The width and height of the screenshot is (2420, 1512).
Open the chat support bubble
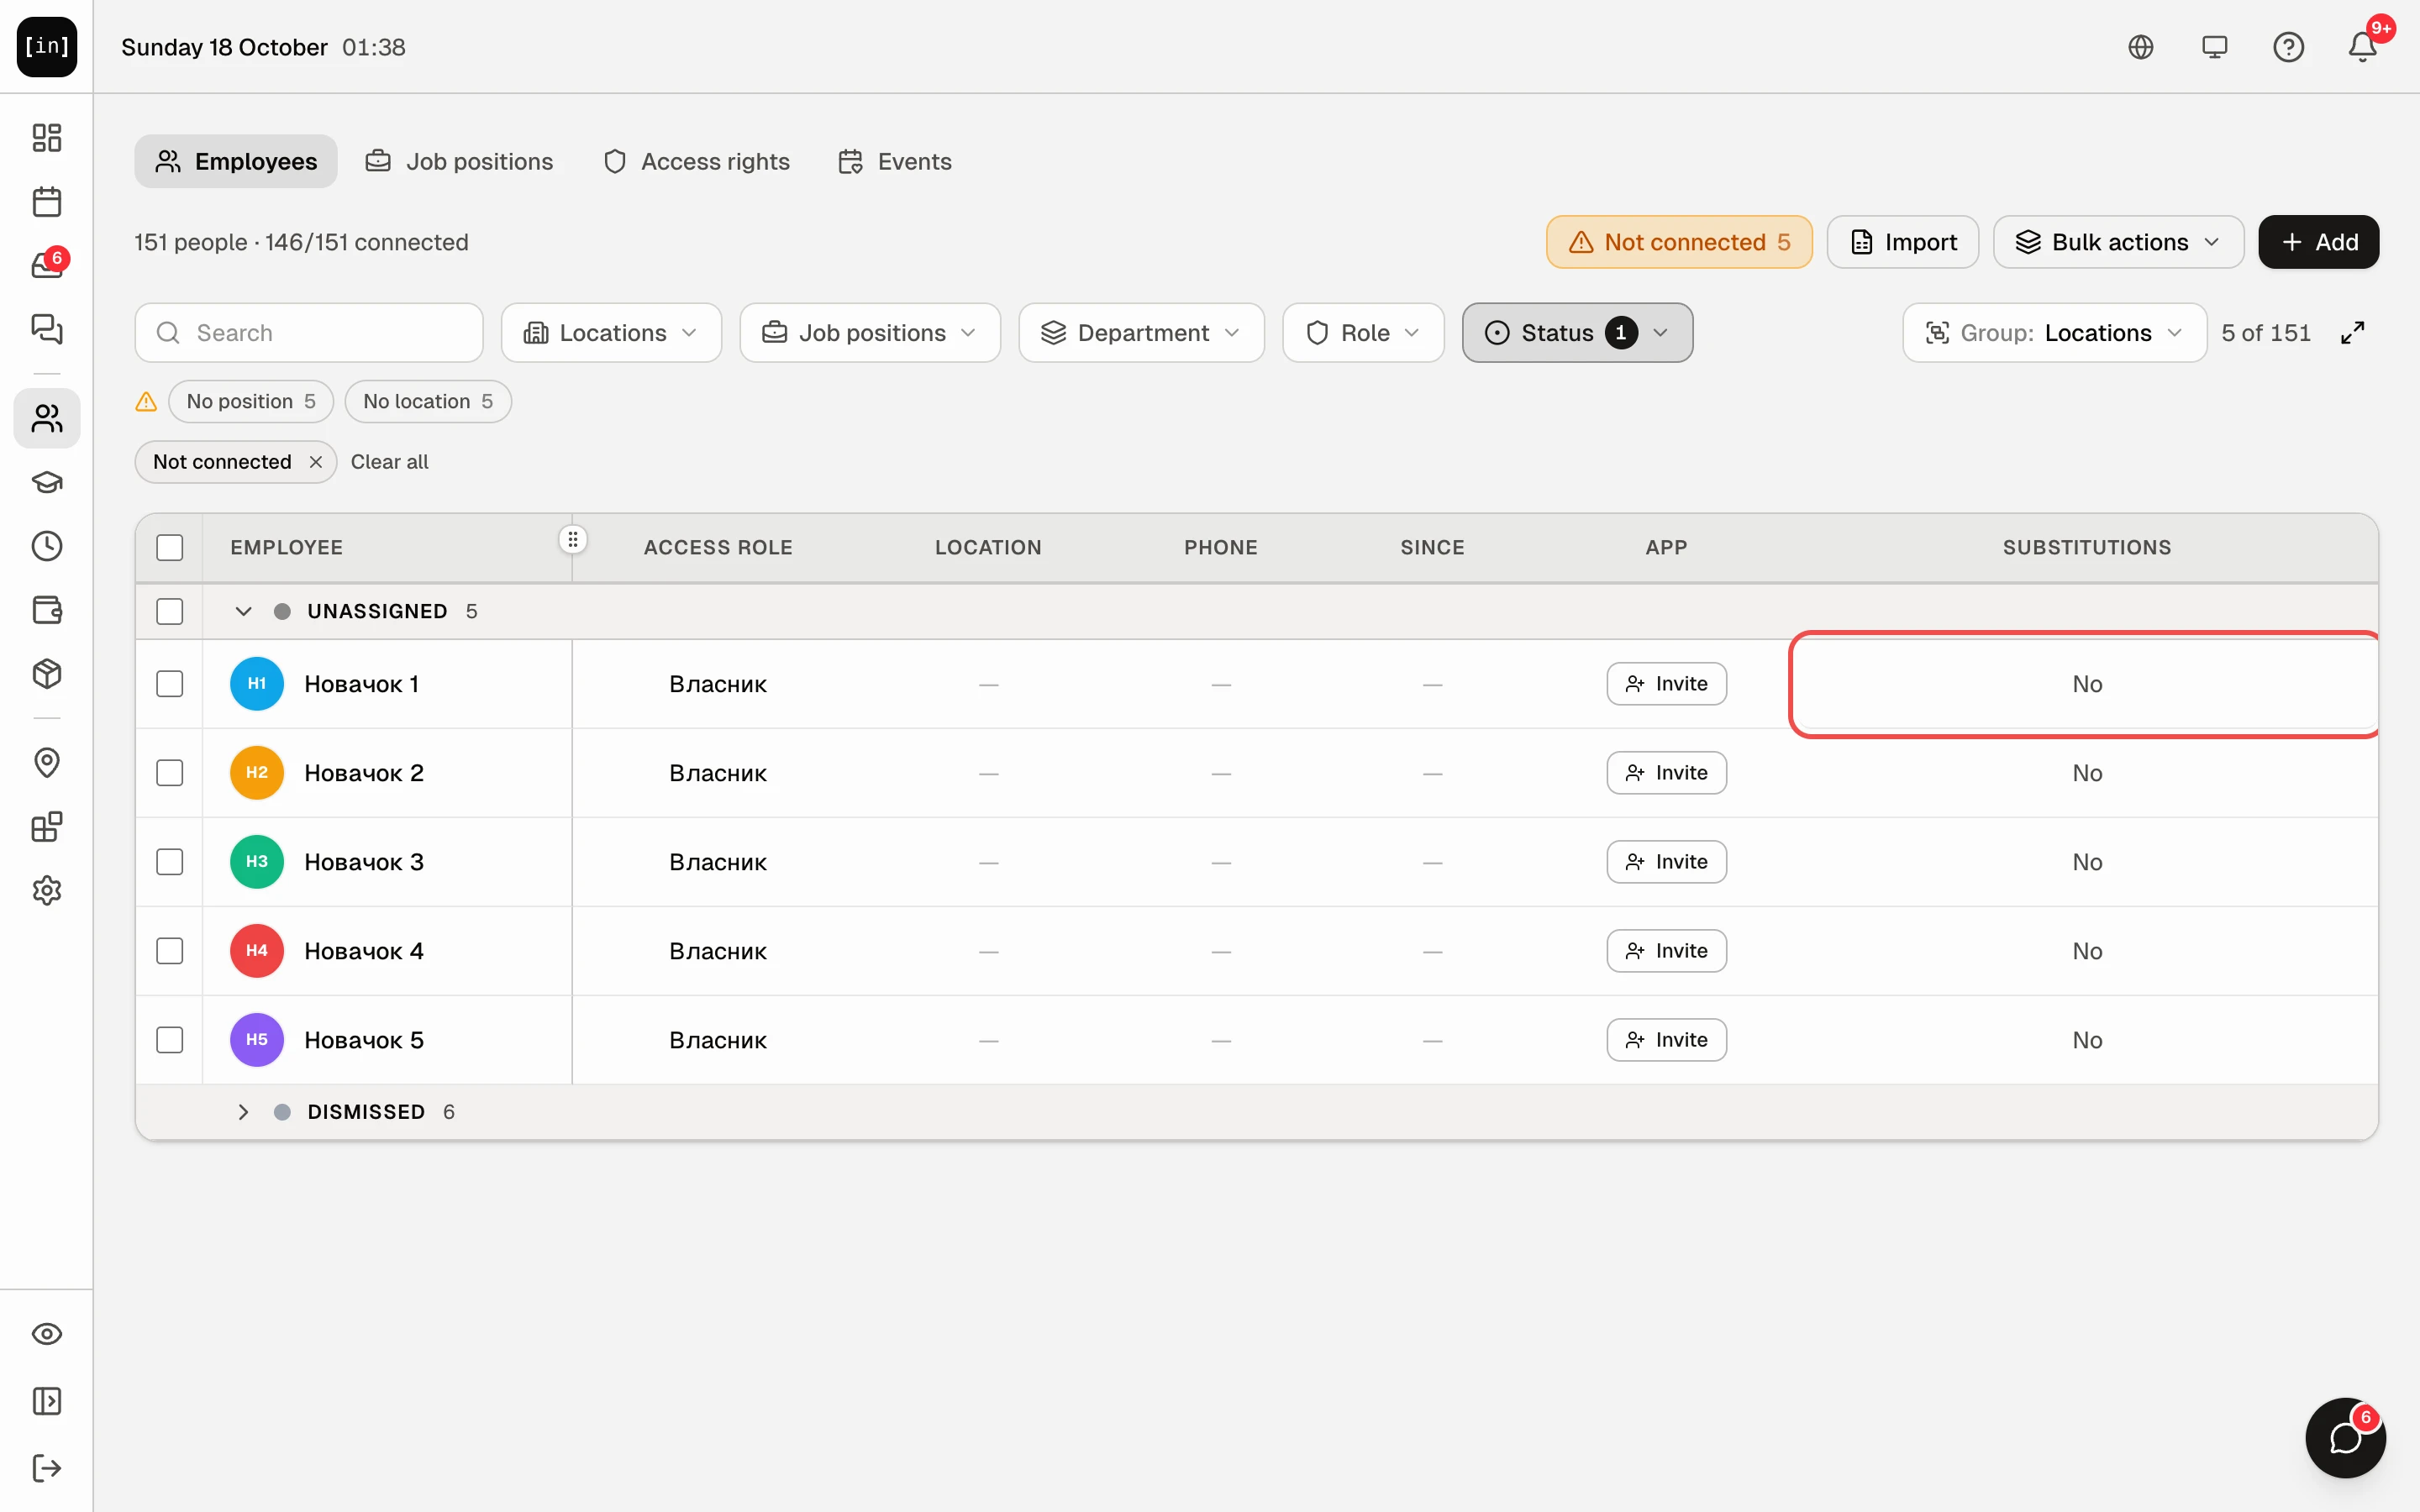(2345, 1438)
